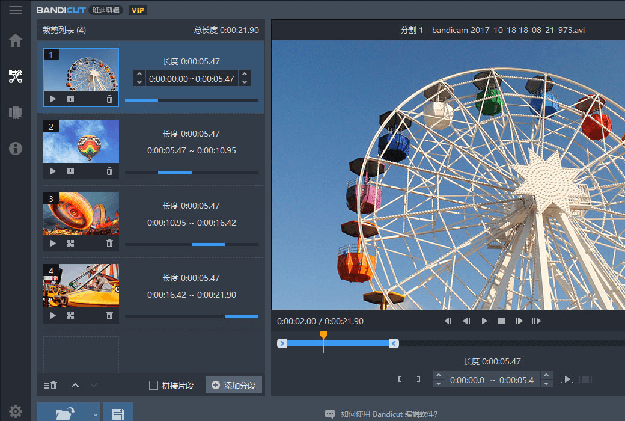Image resolution: width=625 pixels, height=421 pixels.
Task: Open 如何使用 Bandicut 编辑软件 help link
Action: pyautogui.click(x=389, y=414)
